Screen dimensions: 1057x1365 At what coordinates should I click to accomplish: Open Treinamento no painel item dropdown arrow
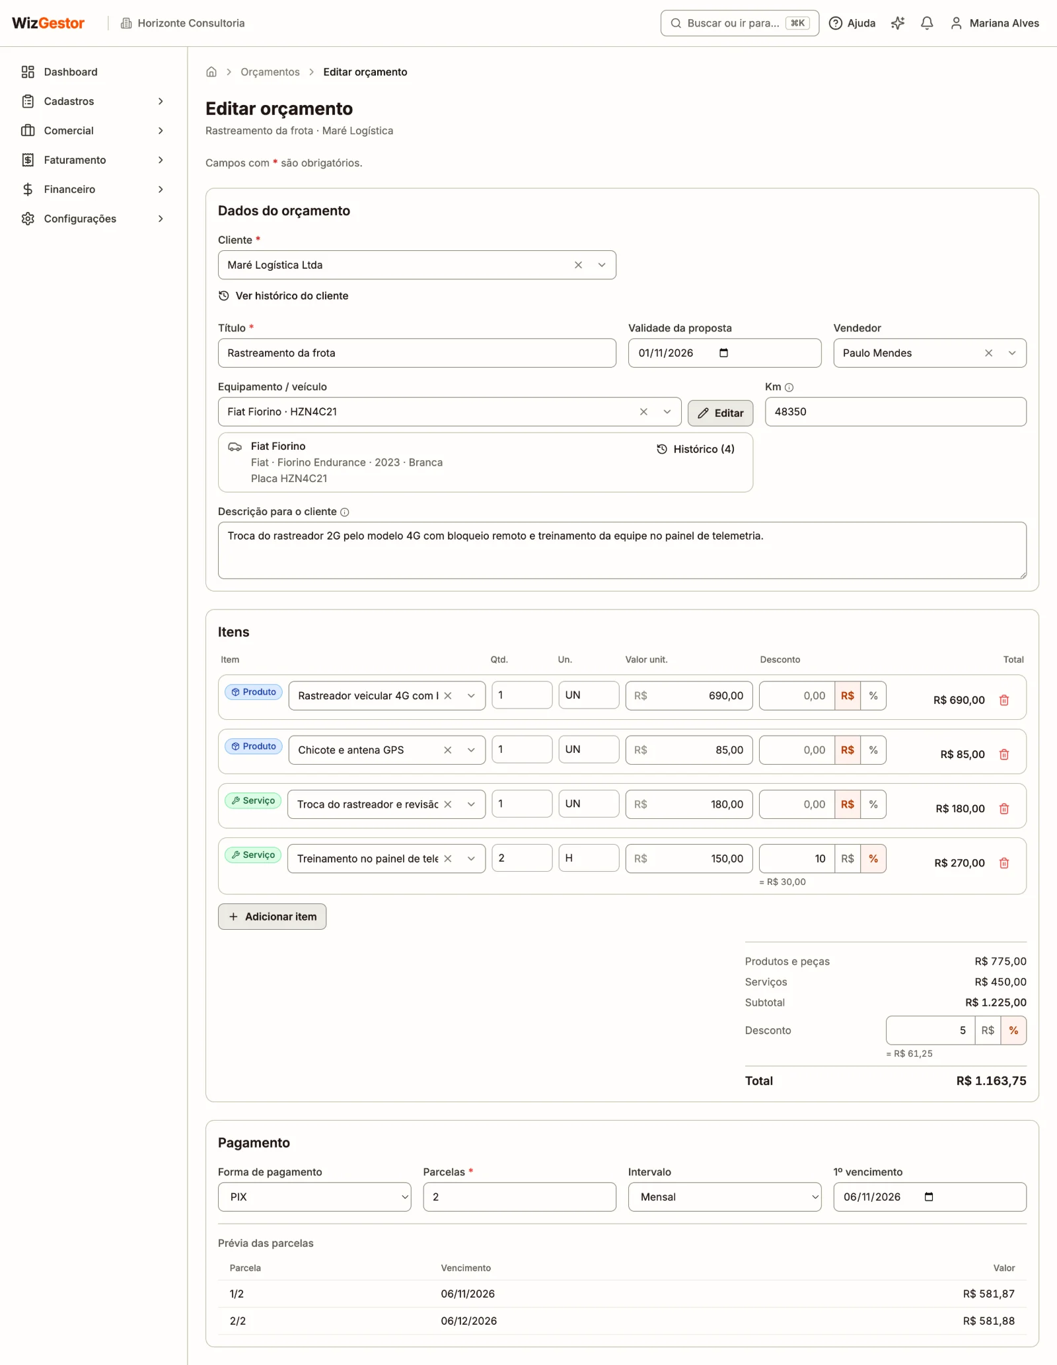click(x=471, y=858)
